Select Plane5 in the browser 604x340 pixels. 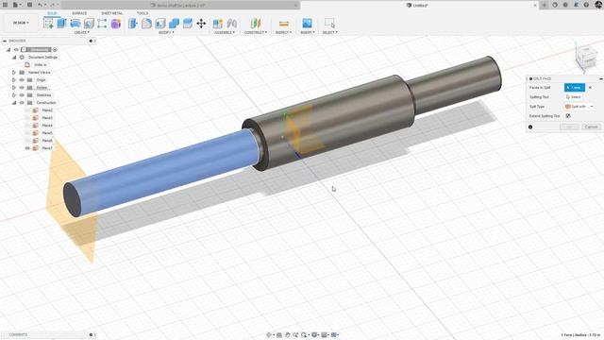[x=47, y=133]
